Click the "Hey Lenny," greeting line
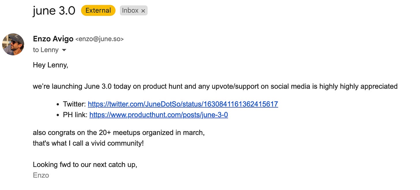 (50, 65)
